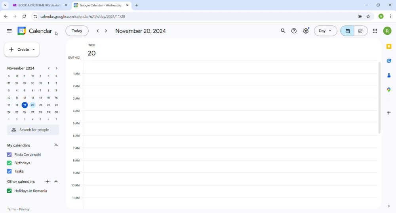Click the day view vertical scrollbar
The height and width of the screenshot is (213, 396).
pos(379,98)
